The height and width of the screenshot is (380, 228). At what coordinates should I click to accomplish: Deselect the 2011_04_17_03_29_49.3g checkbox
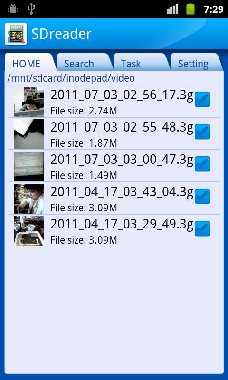point(202,228)
